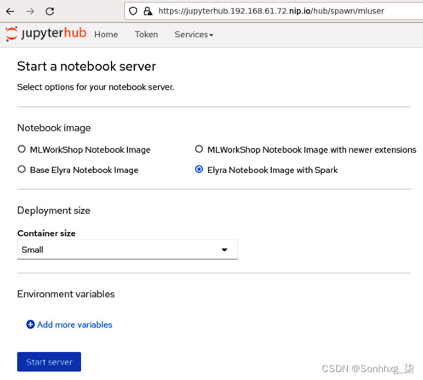Click the Notebook image section heading
Screen dimensions: 423x380
pos(54,128)
